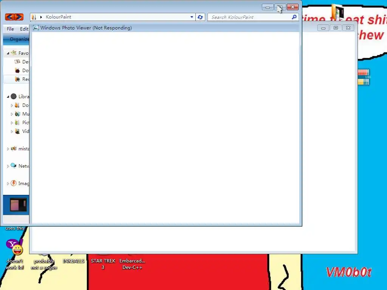This screenshot has height=290, width=387.
Task: Collapse the Favorites group
Action: click(8, 53)
